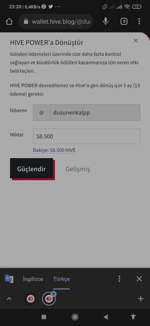Expand the tab strip chevron
Viewport: 150px width, 326px height.
point(9,299)
